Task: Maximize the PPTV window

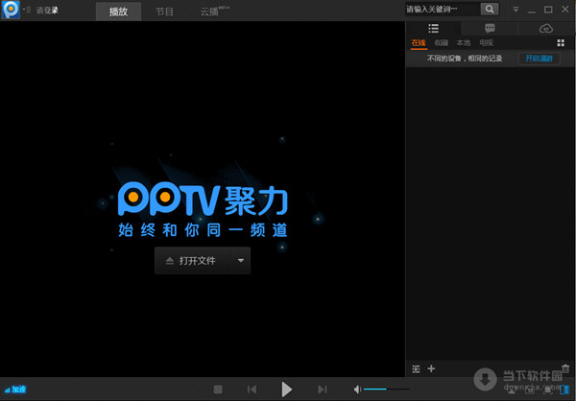Action: (x=548, y=10)
